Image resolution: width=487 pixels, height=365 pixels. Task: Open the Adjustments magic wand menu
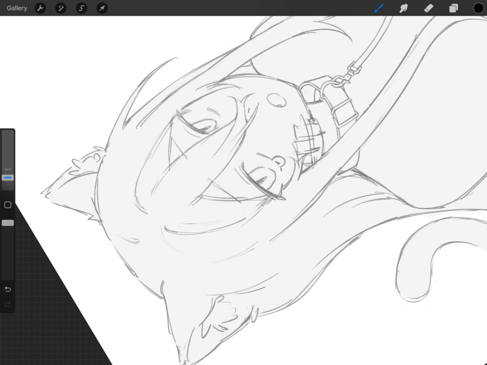click(61, 8)
